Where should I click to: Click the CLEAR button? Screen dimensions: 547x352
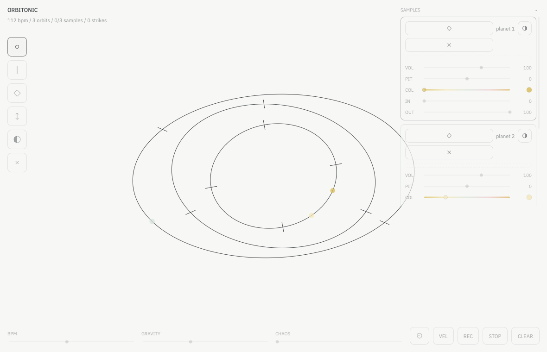(525, 336)
